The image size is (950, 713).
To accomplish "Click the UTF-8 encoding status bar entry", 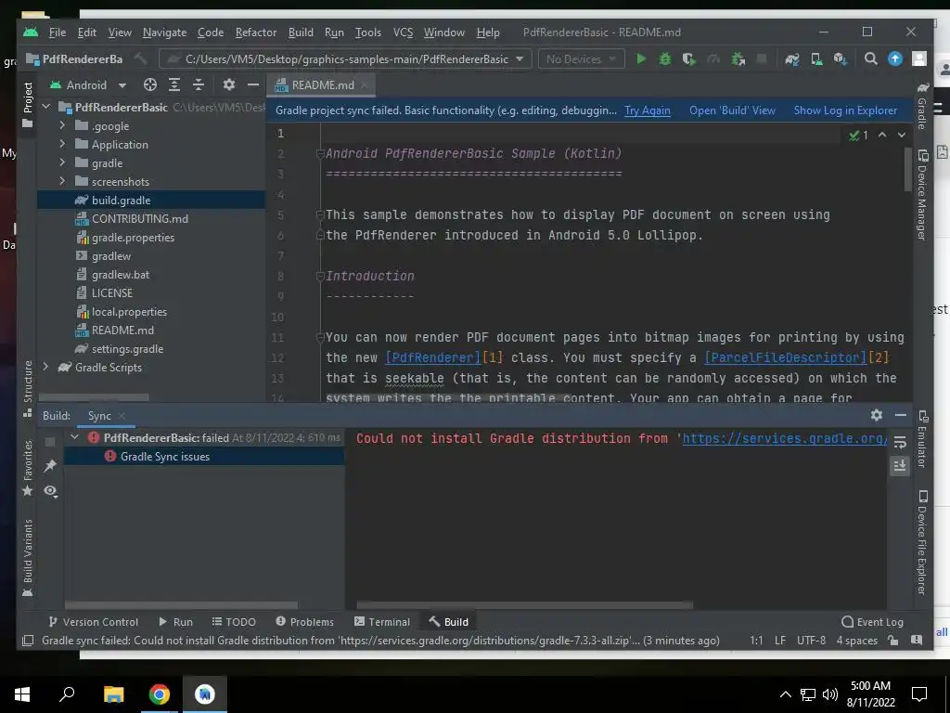I will (x=811, y=641).
